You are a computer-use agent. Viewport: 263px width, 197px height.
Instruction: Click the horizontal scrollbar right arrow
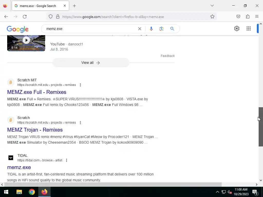coord(257,184)
